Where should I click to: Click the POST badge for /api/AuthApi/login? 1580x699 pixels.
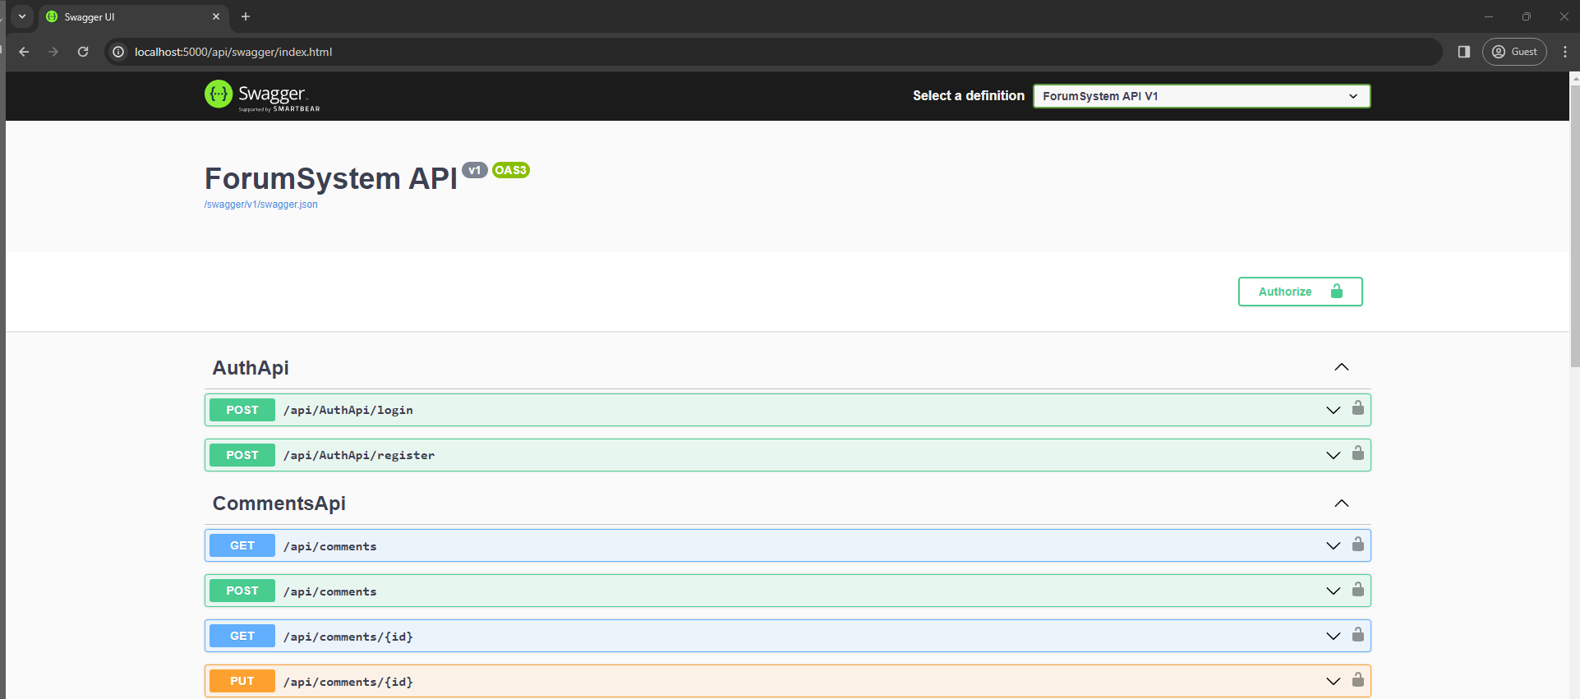(x=242, y=410)
